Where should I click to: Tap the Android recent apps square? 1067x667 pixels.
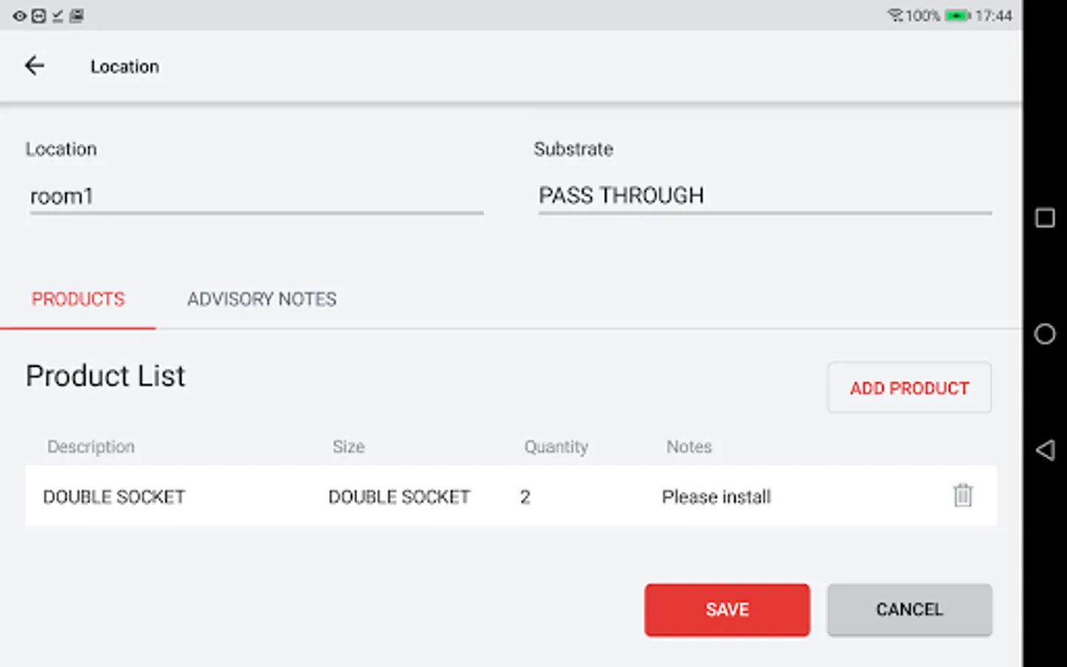point(1045,218)
